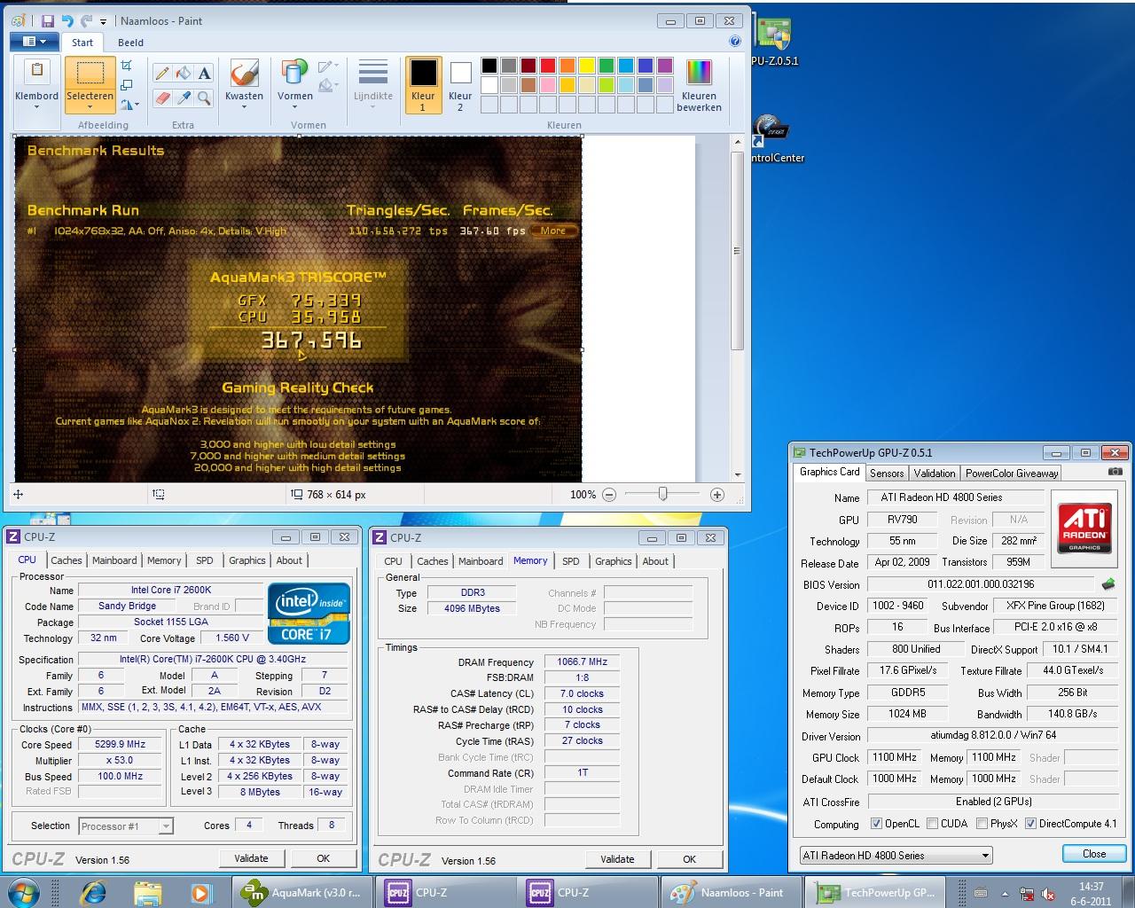Expand the Klembord dropdown arrow
The width and height of the screenshot is (1135, 908).
pos(36,107)
